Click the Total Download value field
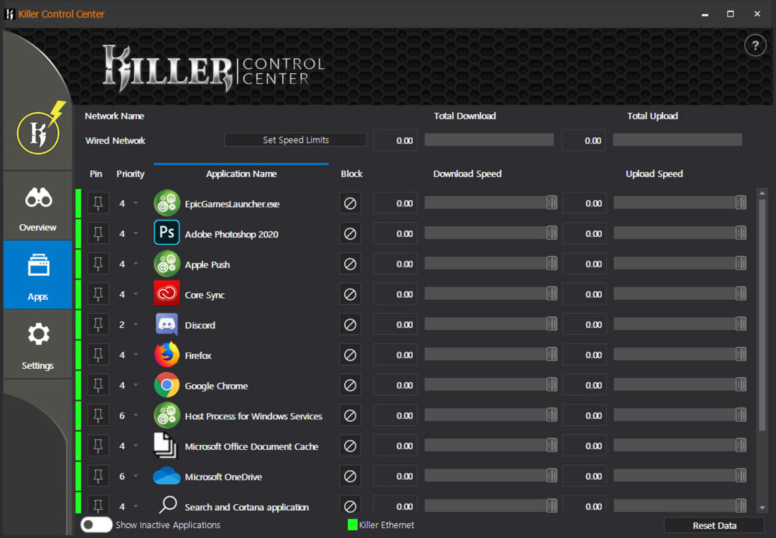 [396, 141]
